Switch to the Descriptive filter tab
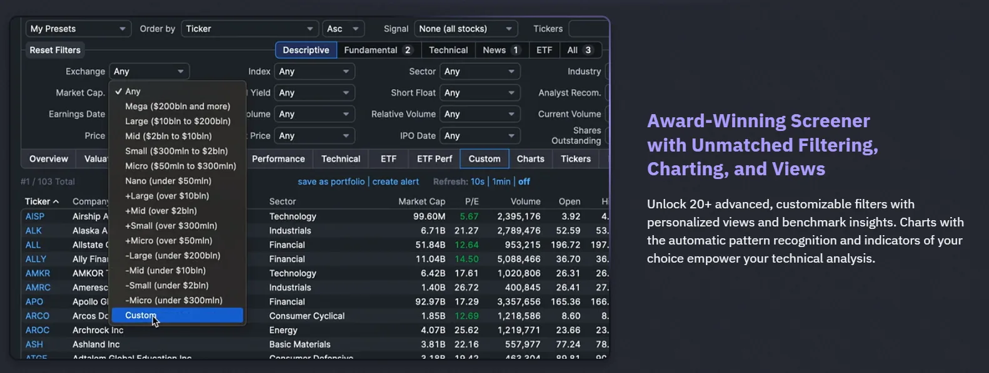Viewport: 989px width, 373px height. coord(306,50)
